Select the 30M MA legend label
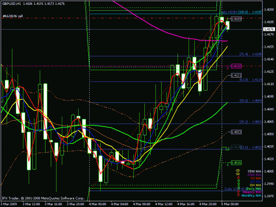Screen dimensions: 276x207 tap(254, 175)
